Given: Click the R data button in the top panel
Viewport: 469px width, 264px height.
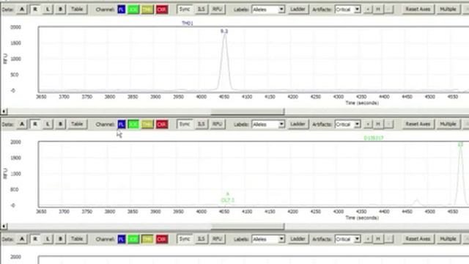Looking at the screenshot, I should [x=35, y=10].
